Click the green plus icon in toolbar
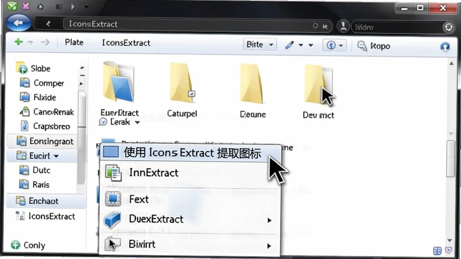 click(x=18, y=42)
